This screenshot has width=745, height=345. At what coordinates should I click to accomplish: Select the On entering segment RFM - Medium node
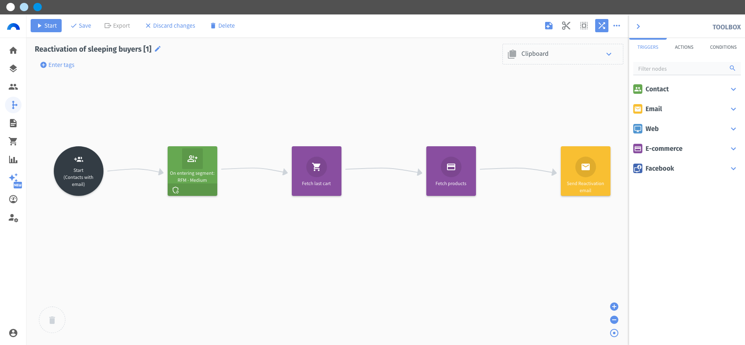click(x=192, y=171)
